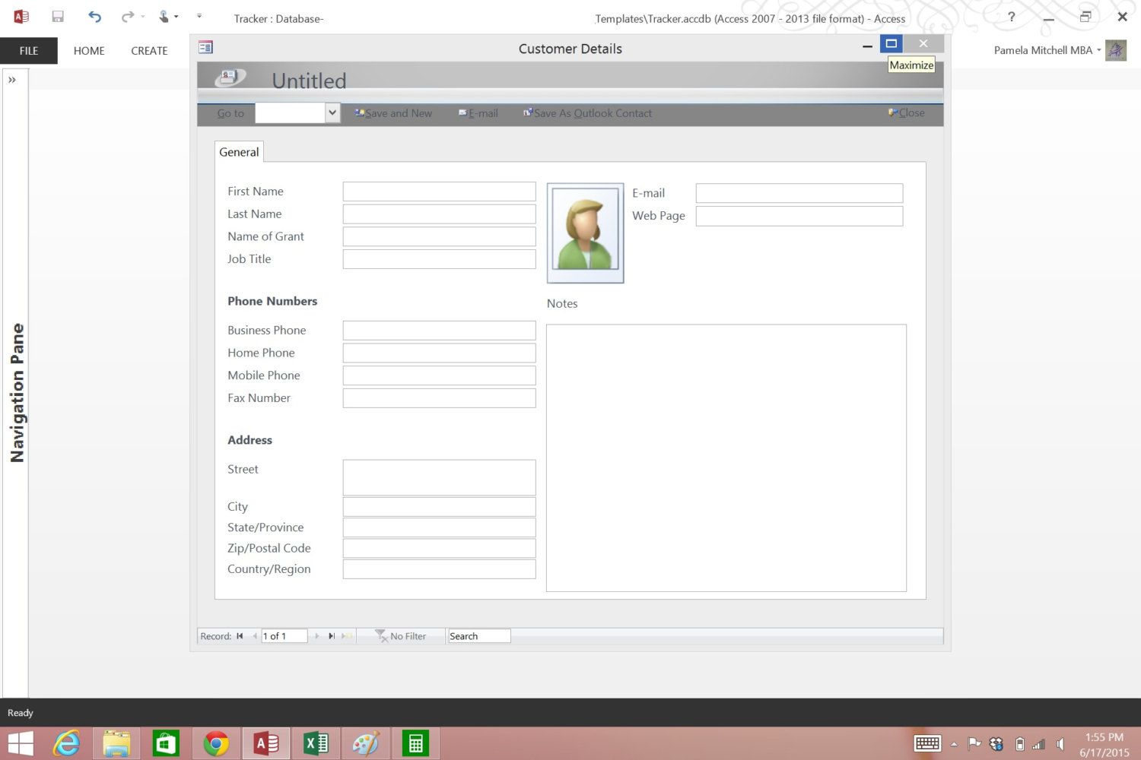The height and width of the screenshot is (760, 1141).
Task: Open the touch keyboard
Action: (927, 743)
